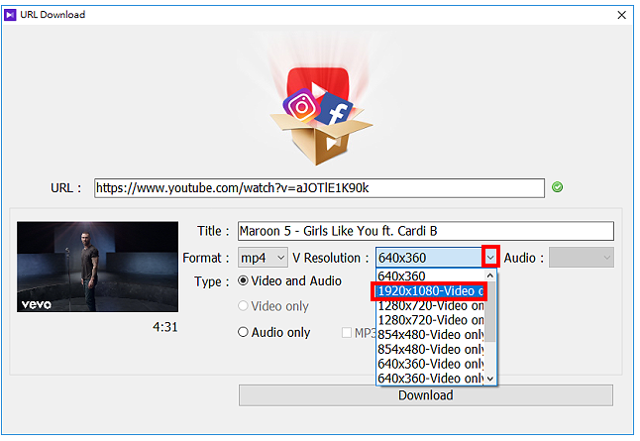
Task: Tick the MP3 checkbox
Action: (x=347, y=333)
